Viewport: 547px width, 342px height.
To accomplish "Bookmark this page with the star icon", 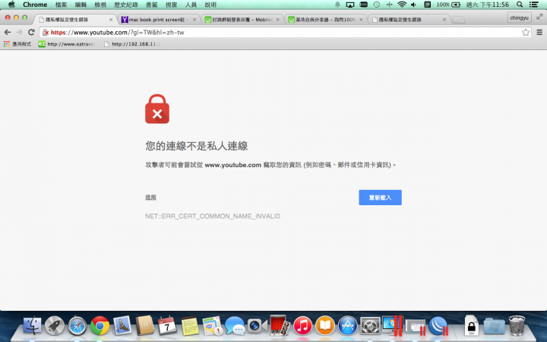I will tap(526, 33).
